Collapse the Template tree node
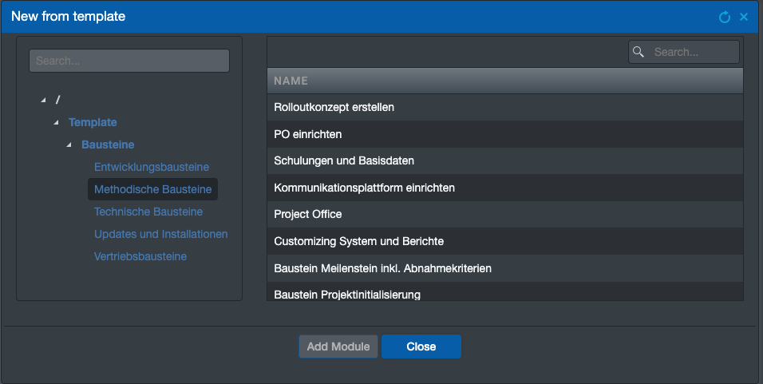Viewport: 763px width, 384px height. pos(57,122)
